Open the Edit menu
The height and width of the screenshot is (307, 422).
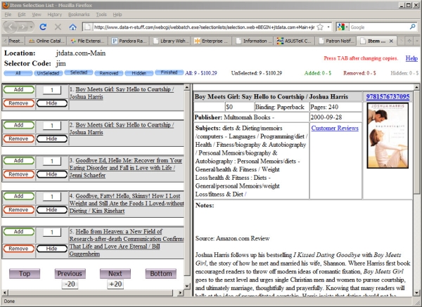point(22,15)
